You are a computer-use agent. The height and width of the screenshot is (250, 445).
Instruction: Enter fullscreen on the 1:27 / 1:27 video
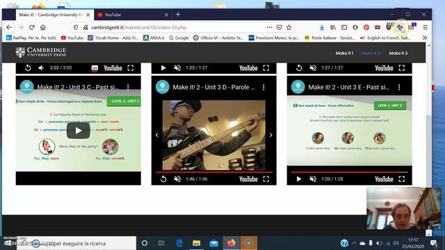pos(402,68)
